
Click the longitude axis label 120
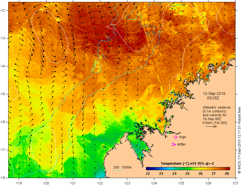46,183
